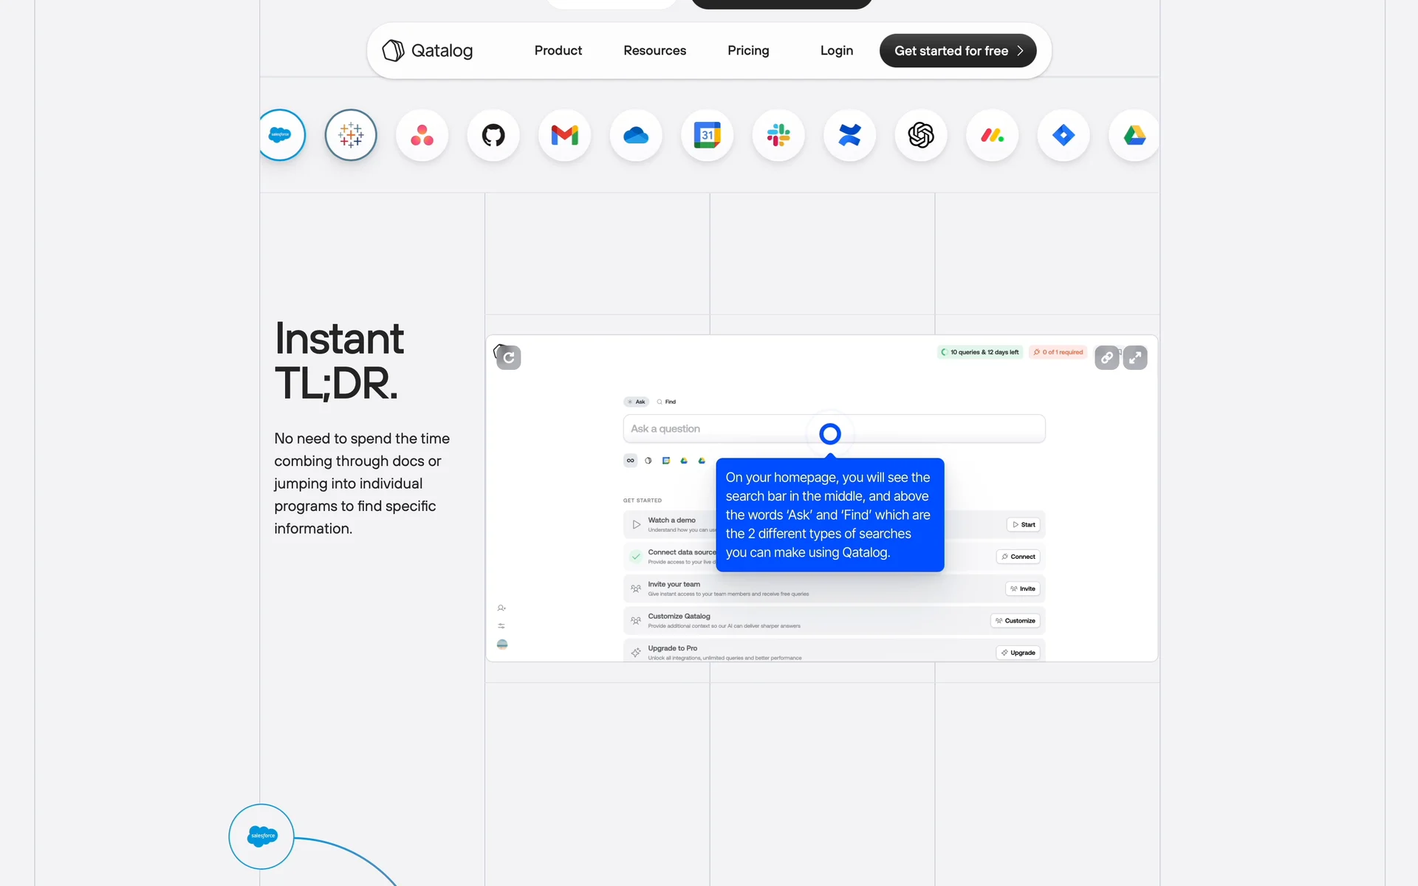The width and height of the screenshot is (1418, 886).
Task: Switch to Find search mode
Action: [x=666, y=402]
